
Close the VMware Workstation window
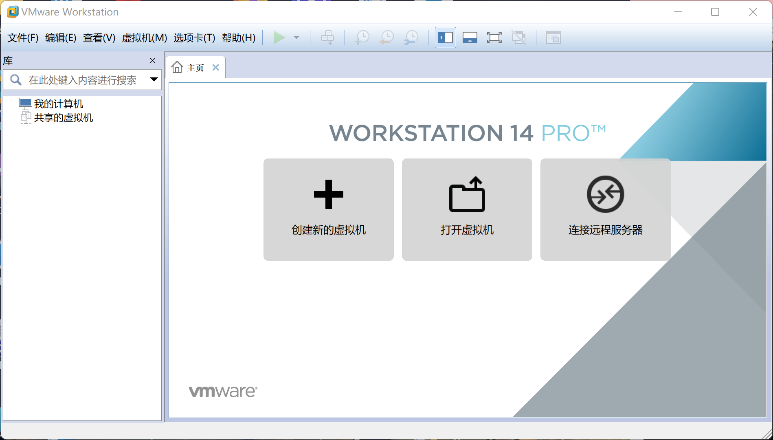point(753,12)
